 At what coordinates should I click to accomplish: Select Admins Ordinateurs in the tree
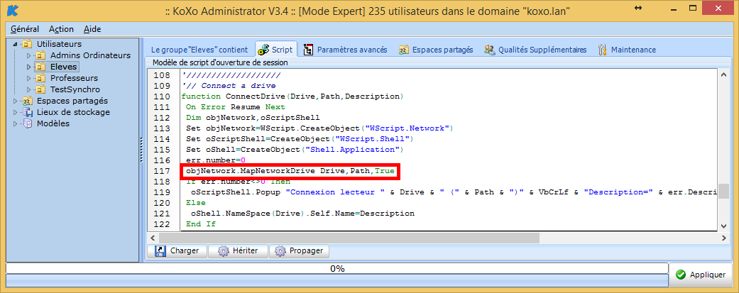pos(90,55)
